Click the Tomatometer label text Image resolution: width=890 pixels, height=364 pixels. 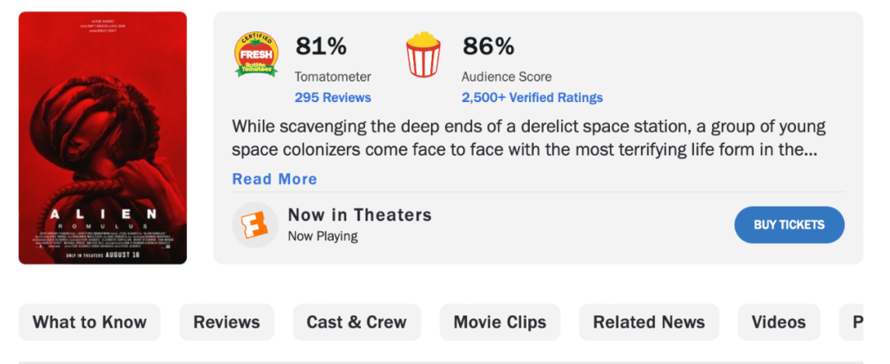(333, 77)
